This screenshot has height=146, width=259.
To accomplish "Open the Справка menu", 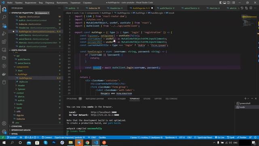I will pos(87,3).
